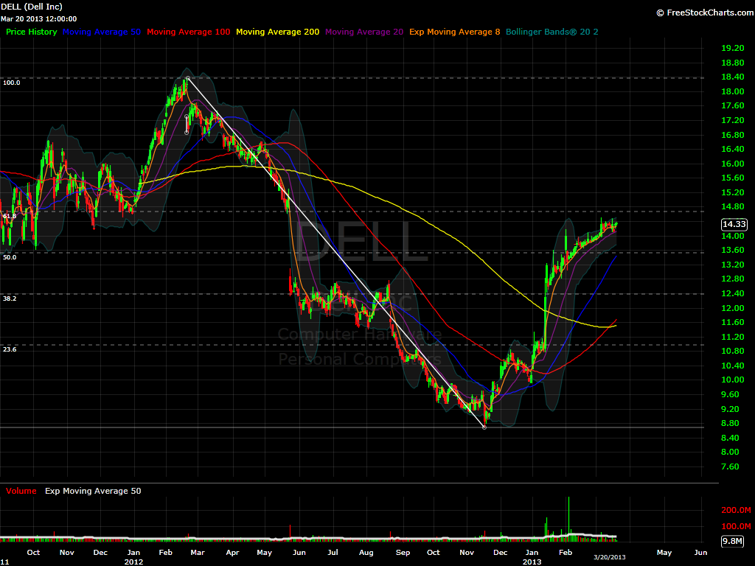
Task: Toggle the Price History legend entry
Action: point(32,32)
